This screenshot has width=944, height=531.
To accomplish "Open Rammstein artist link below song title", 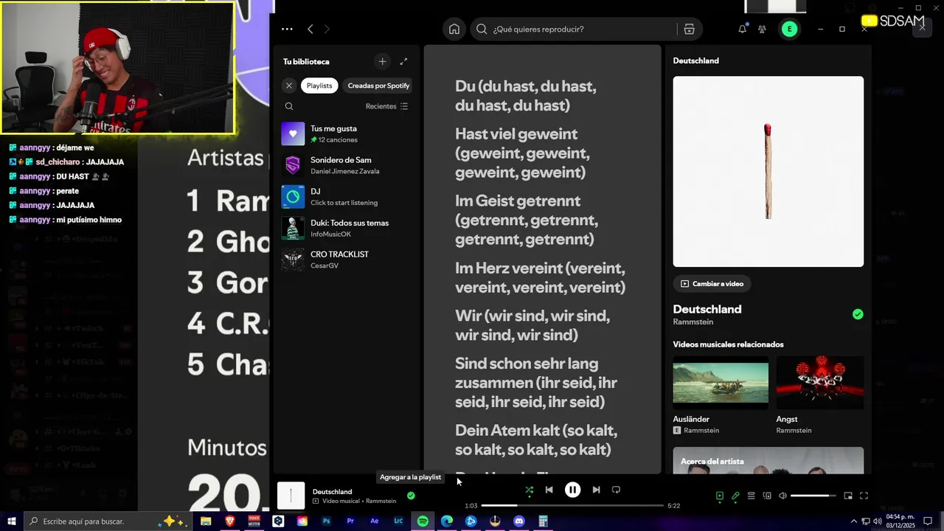I will tap(693, 322).
